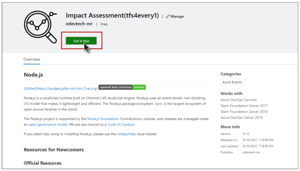300x171 pixels.
Task: Follow the npm link
Action: [158, 104]
